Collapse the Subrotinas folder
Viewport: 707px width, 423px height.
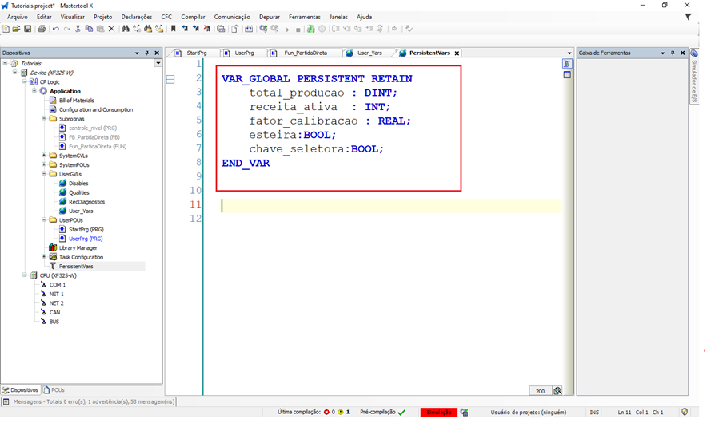coord(43,119)
